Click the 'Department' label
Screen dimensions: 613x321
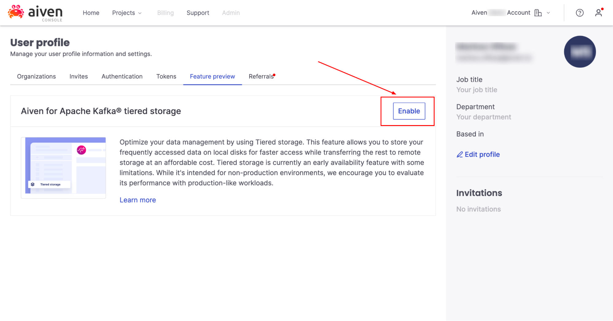tap(475, 107)
